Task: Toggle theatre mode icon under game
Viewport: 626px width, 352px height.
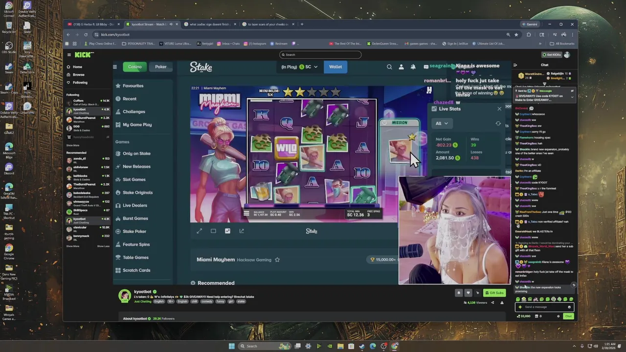Action: tap(213, 231)
